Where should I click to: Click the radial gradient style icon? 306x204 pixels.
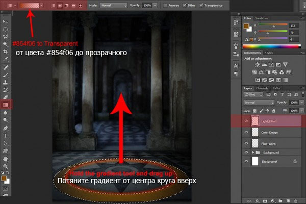pos(61,5)
